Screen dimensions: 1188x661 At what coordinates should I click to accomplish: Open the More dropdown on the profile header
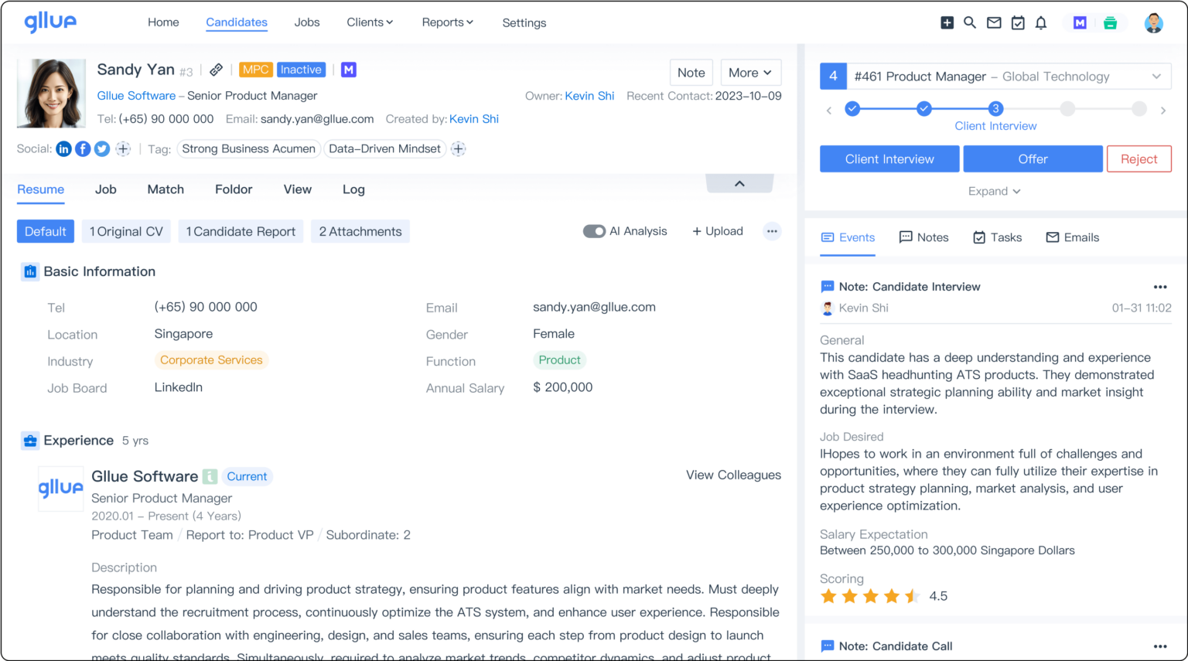[x=749, y=72]
